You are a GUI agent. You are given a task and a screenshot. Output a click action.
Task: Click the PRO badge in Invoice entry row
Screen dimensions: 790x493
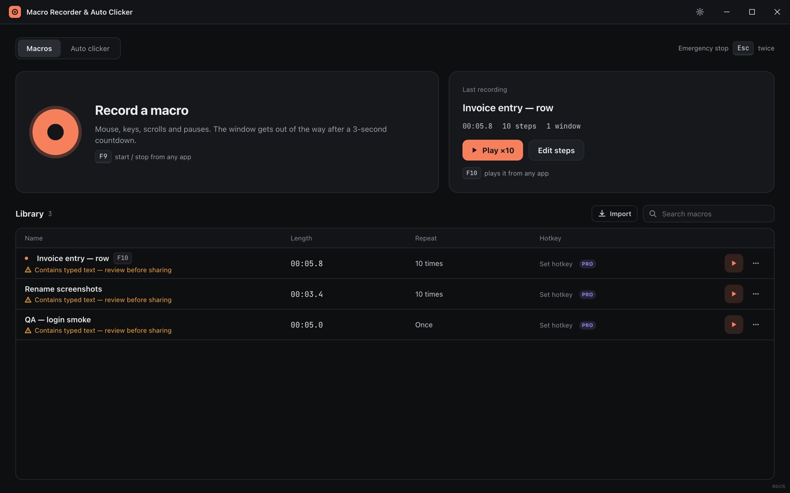tap(587, 264)
